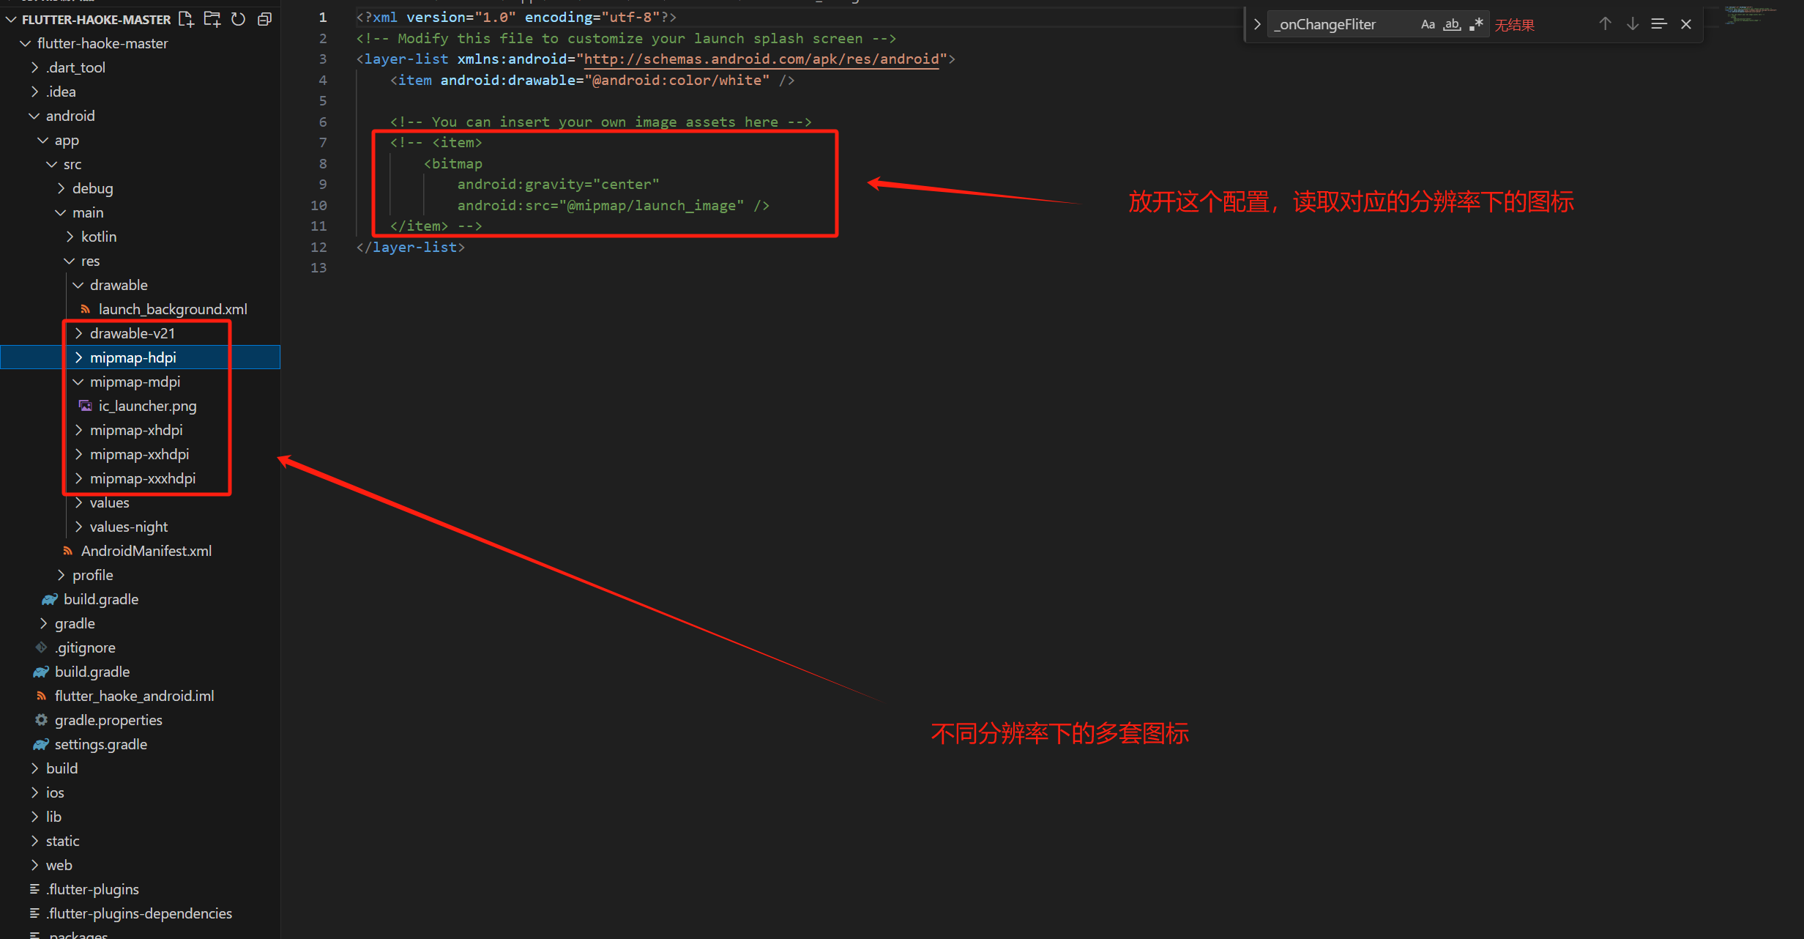The image size is (1804, 939).
Task: Collapse all folders in explorer
Action: 265,19
